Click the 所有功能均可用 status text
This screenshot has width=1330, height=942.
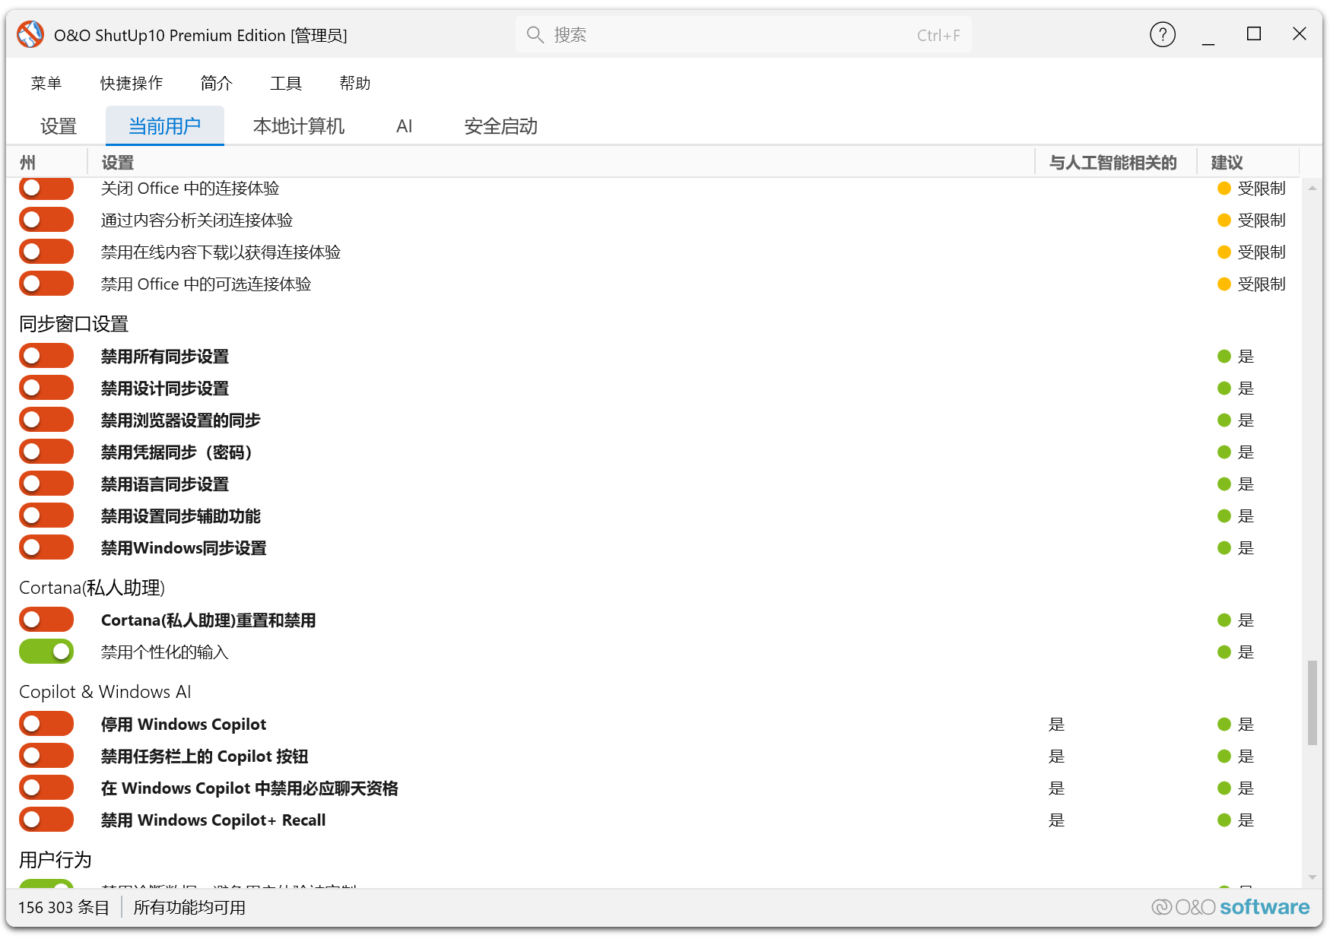click(x=189, y=908)
